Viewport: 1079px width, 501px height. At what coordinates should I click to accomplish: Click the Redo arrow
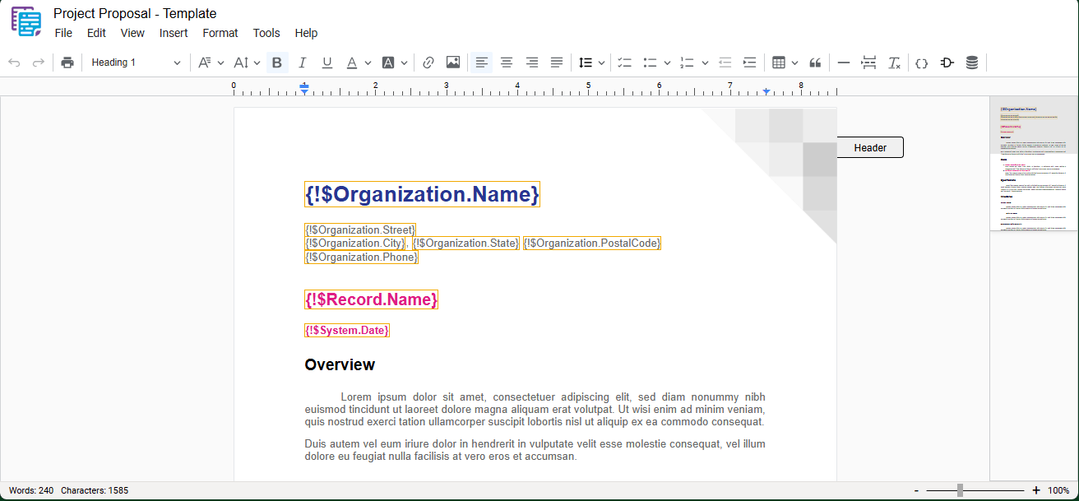39,63
